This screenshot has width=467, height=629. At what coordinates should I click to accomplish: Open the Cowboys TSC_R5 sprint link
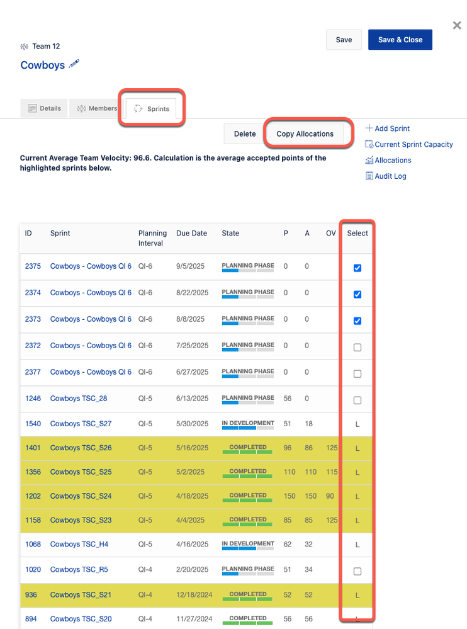click(79, 570)
